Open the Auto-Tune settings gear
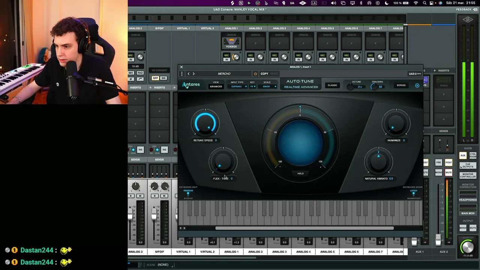Screen dimensions: 480x270 coord(417,85)
